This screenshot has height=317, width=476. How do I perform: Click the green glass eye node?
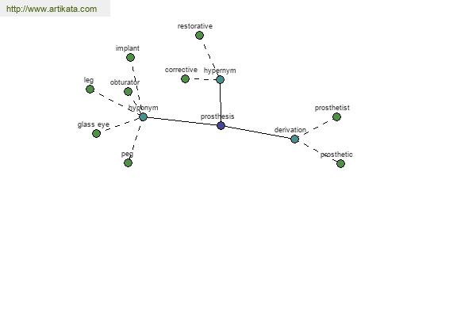pyautogui.click(x=96, y=133)
